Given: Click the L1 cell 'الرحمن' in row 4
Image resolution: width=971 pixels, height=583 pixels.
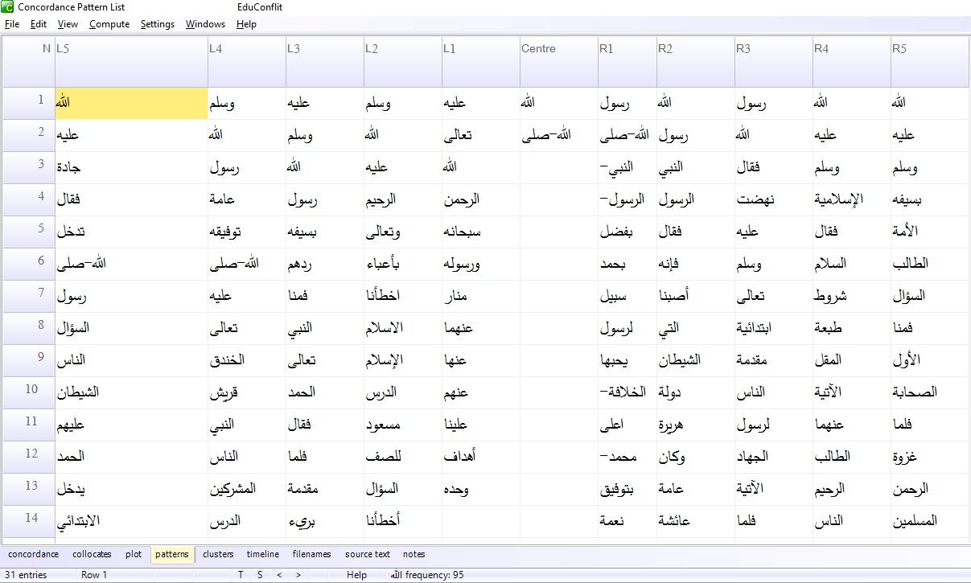Looking at the screenshot, I should coord(481,199).
